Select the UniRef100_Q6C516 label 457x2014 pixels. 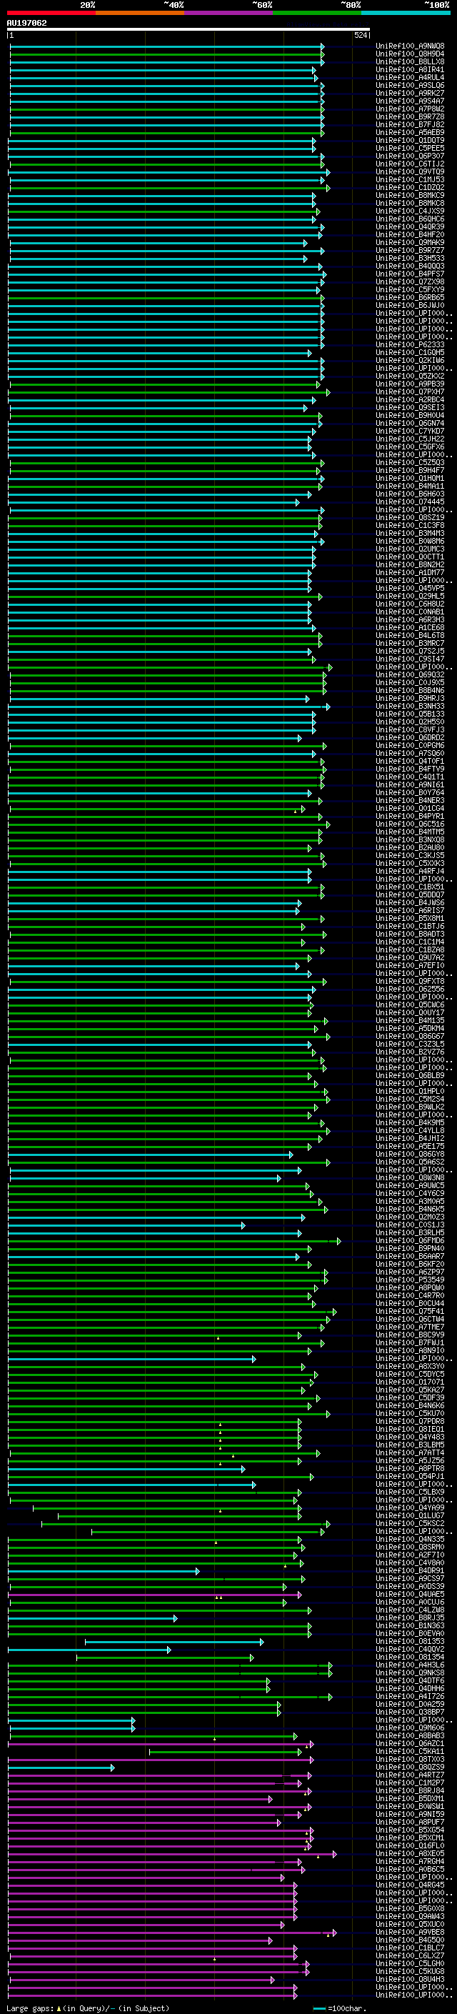point(410,824)
